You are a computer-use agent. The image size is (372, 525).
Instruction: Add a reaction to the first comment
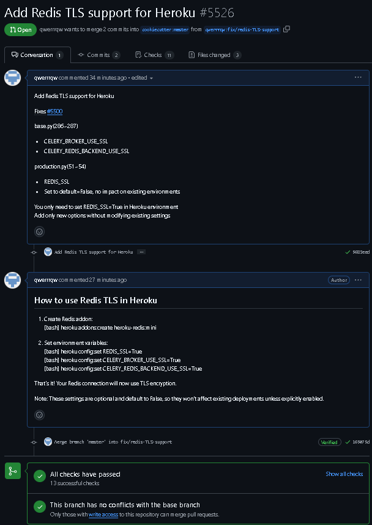tap(39, 232)
